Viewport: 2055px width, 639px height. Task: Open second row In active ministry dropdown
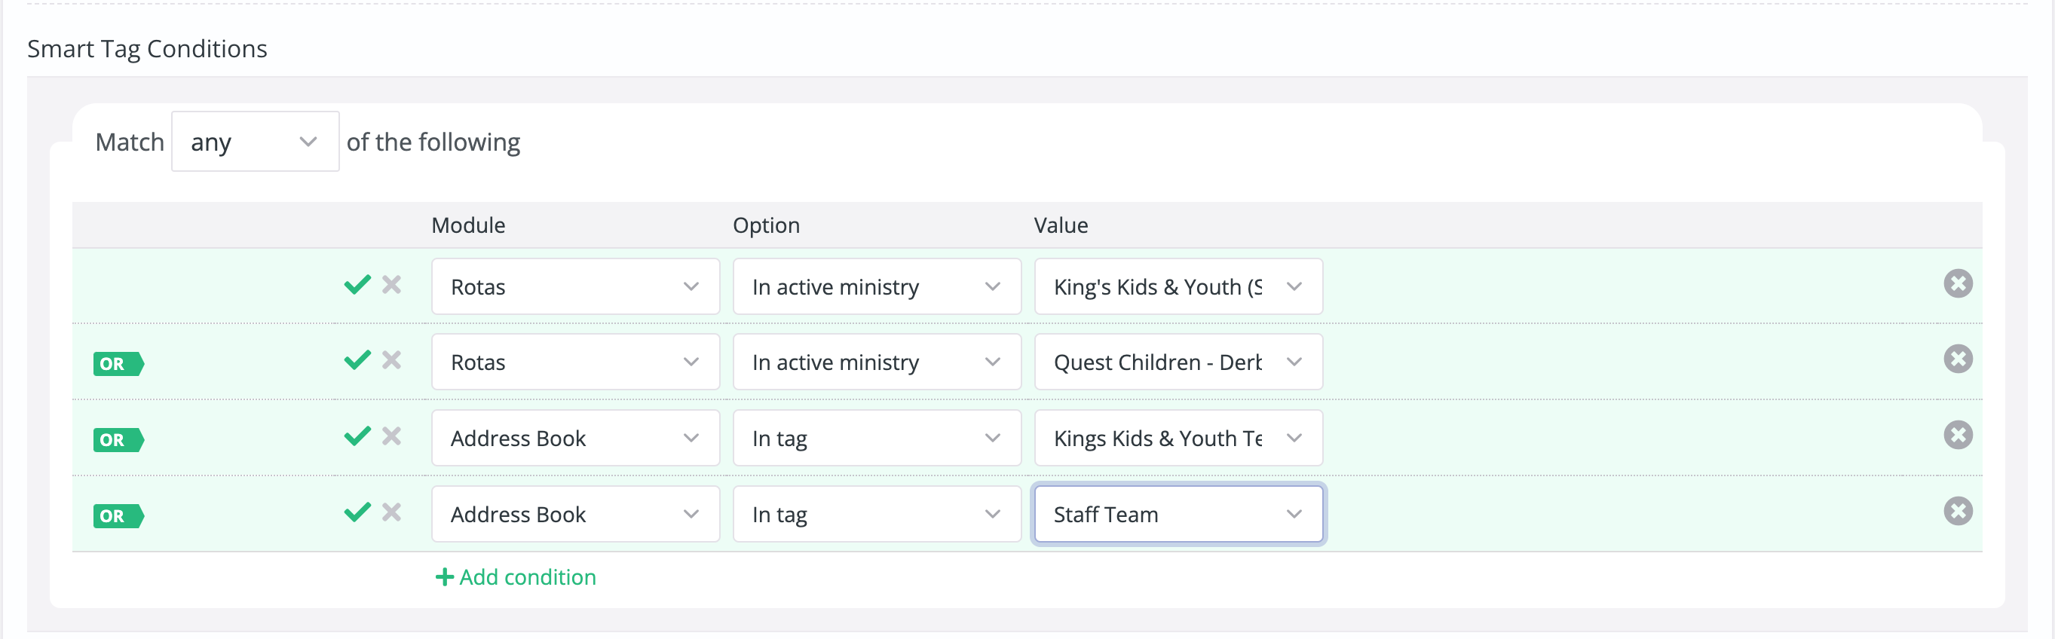point(877,362)
